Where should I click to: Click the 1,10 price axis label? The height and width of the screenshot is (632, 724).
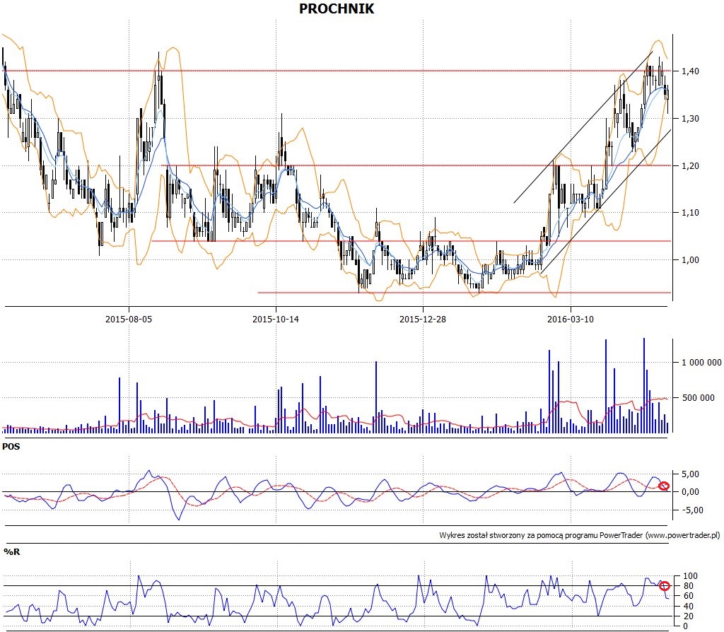pyautogui.click(x=690, y=213)
